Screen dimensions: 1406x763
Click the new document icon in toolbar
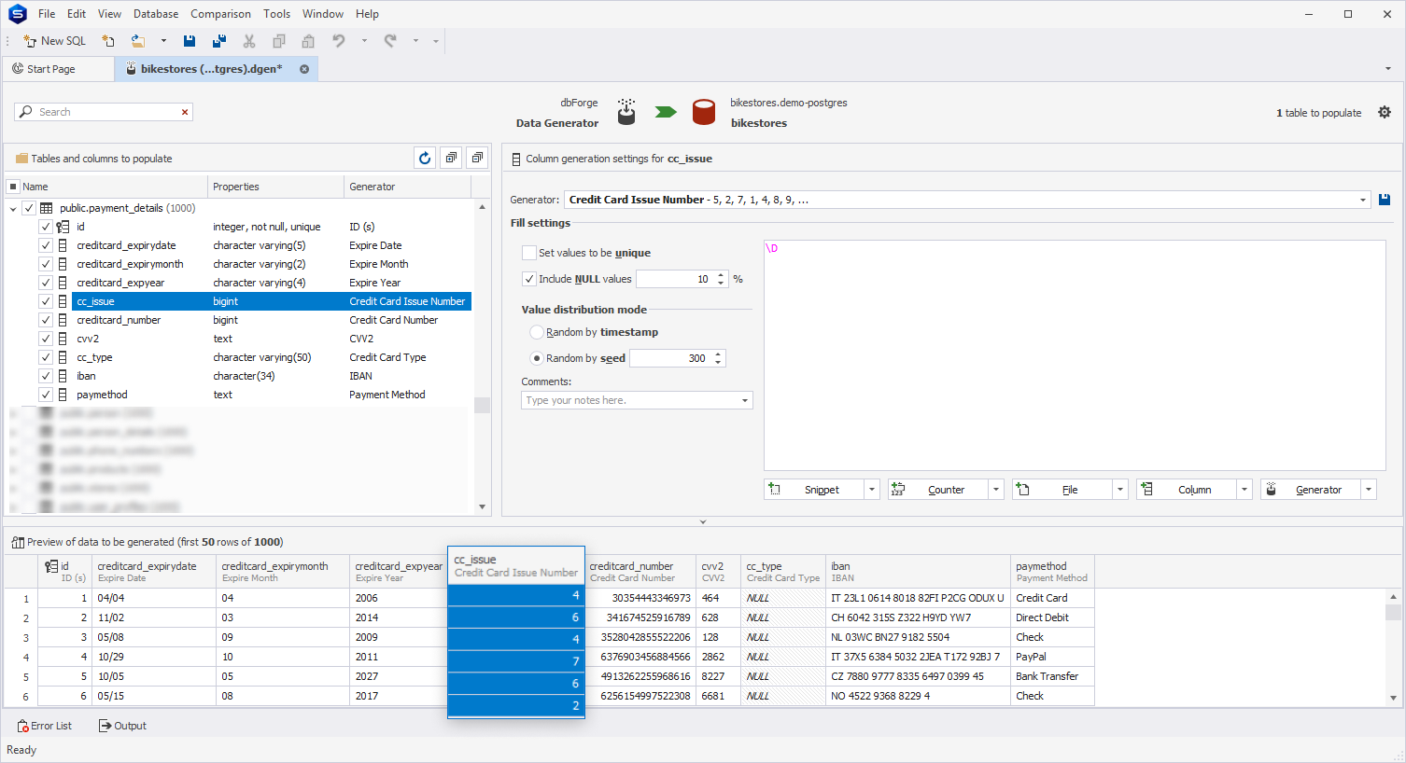point(108,41)
